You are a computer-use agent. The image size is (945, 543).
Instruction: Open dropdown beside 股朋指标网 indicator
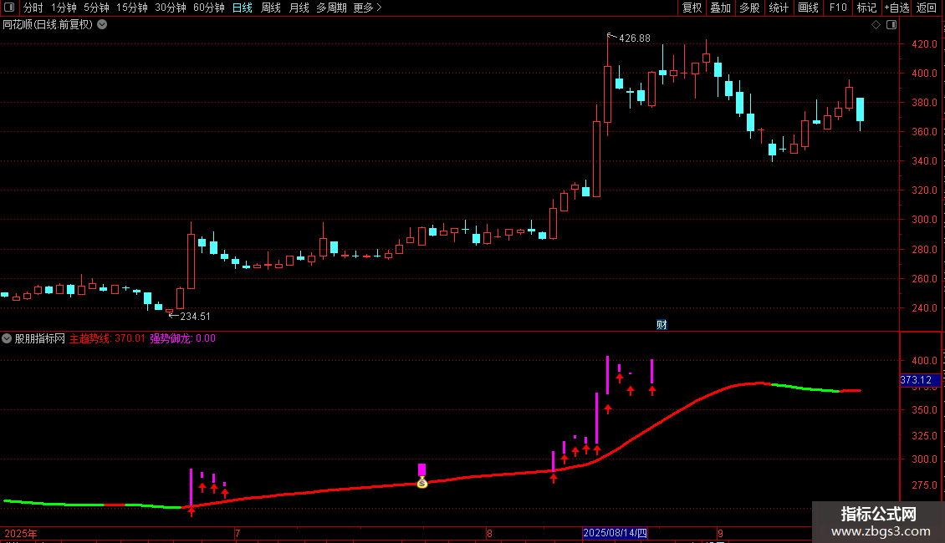coord(7,338)
